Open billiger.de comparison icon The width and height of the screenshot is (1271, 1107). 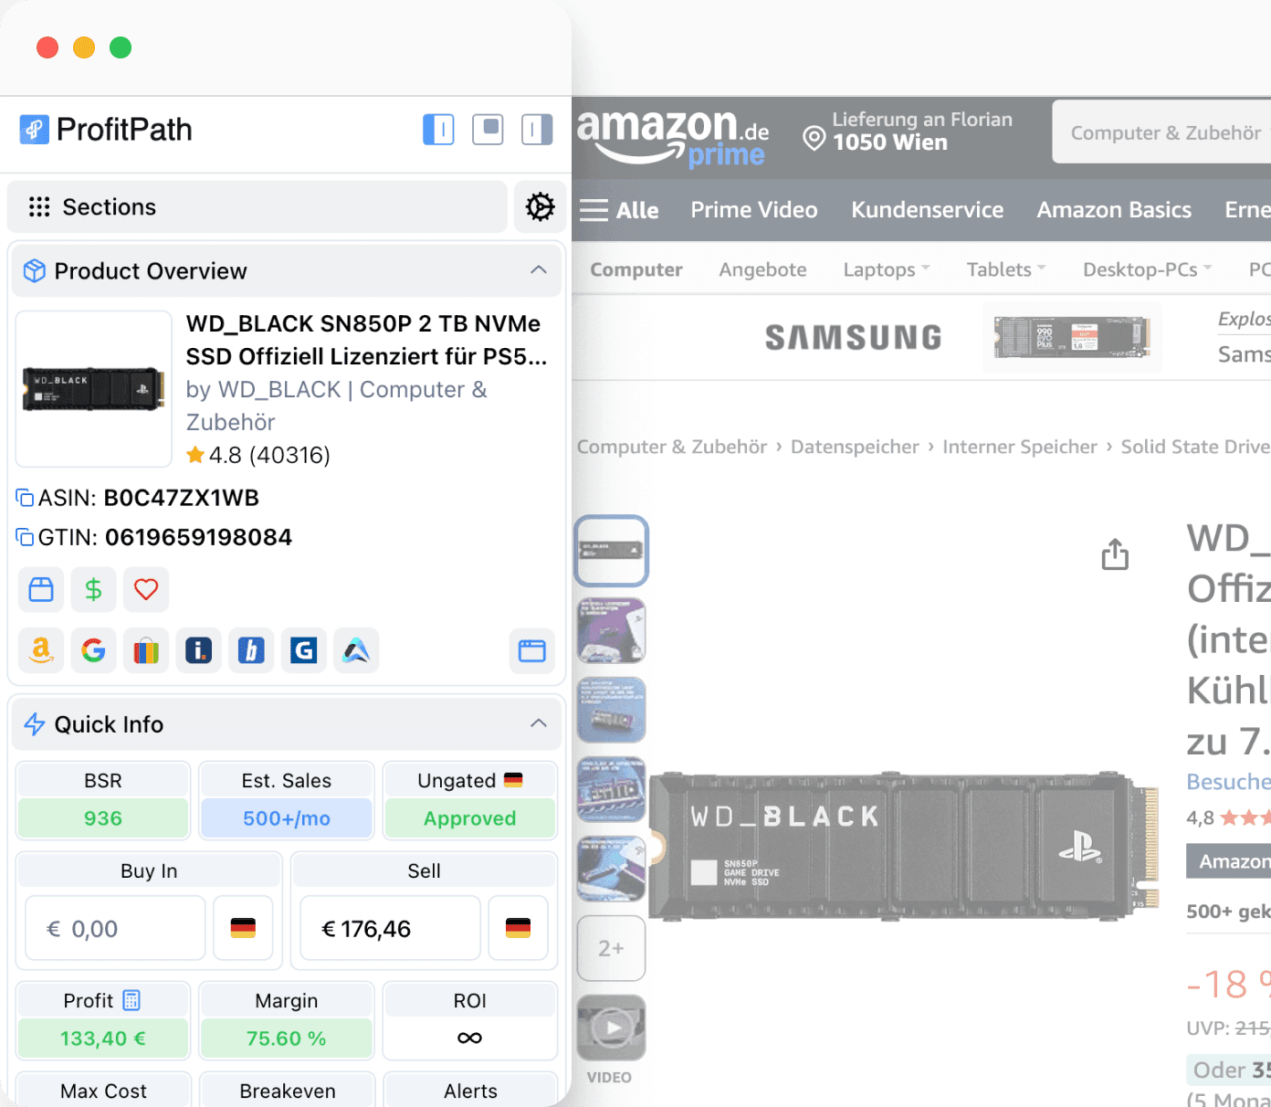(x=251, y=650)
